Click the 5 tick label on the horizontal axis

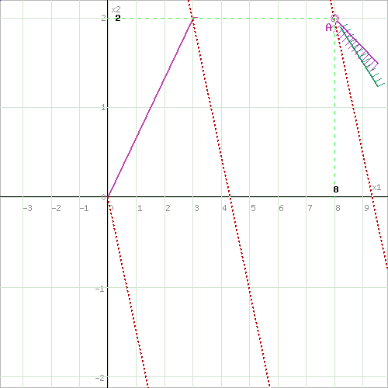coord(253,208)
